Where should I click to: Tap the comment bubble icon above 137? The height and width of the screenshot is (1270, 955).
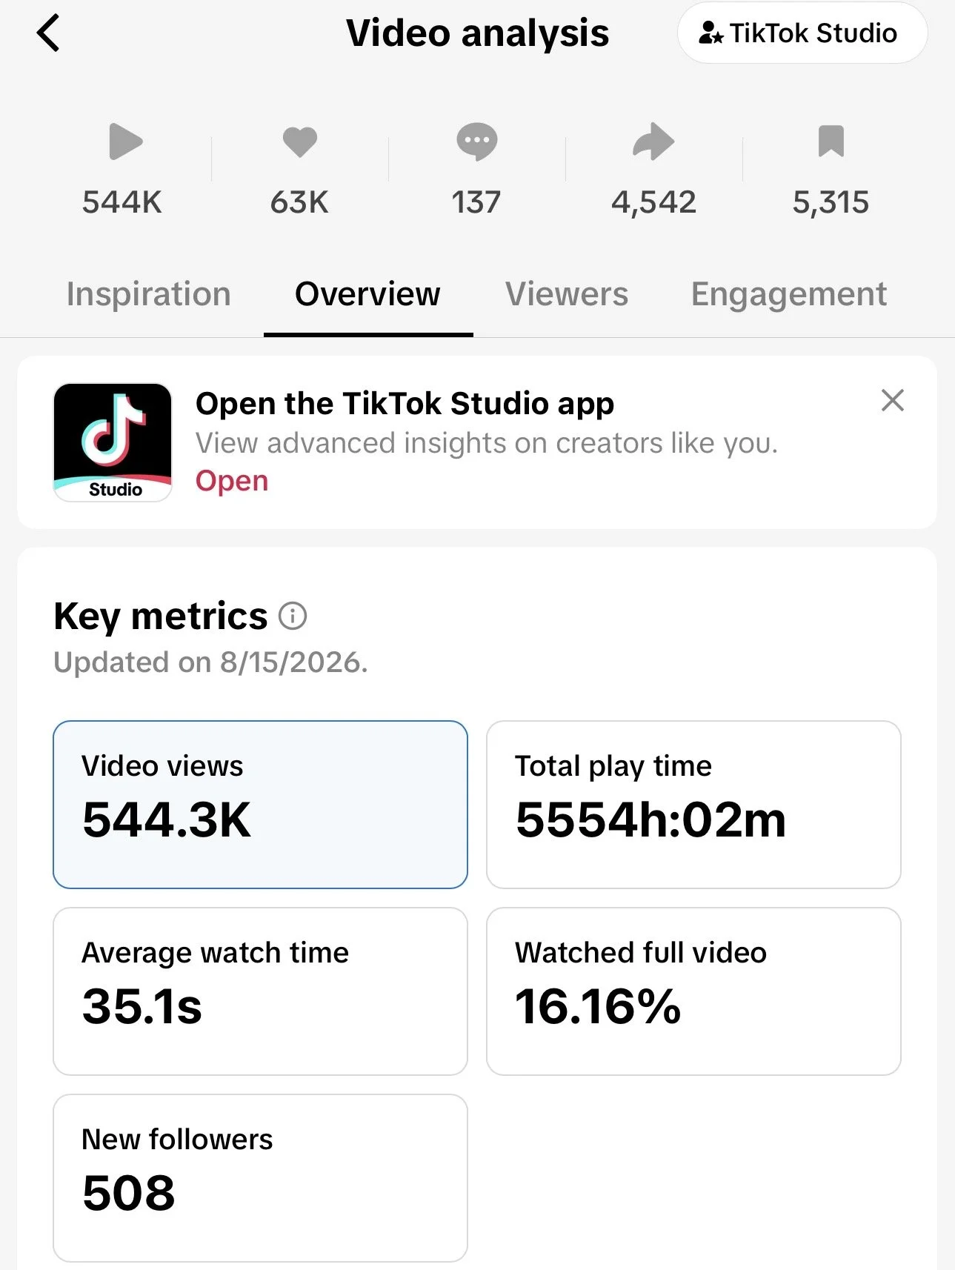click(x=476, y=142)
